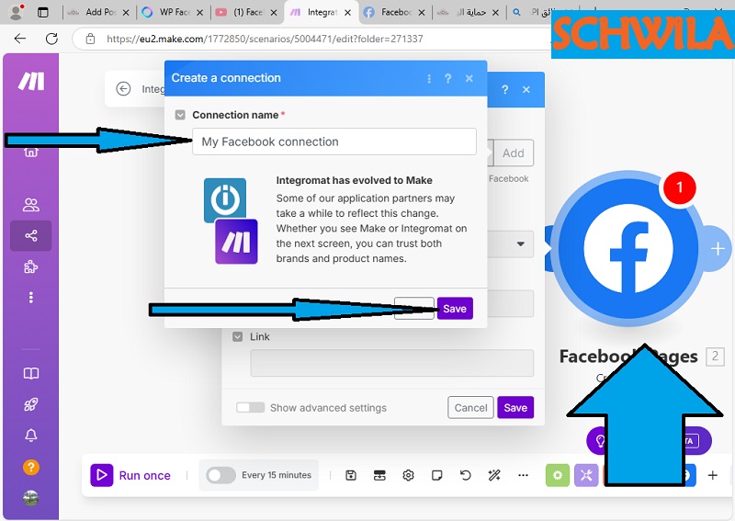Viewport: 735px width, 521px height.
Task: Open the user profile avatar in the sidebar
Action: pos(31,497)
